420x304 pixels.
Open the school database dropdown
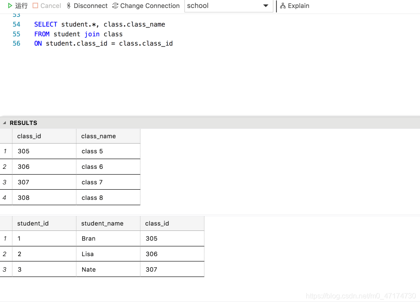point(228,6)
